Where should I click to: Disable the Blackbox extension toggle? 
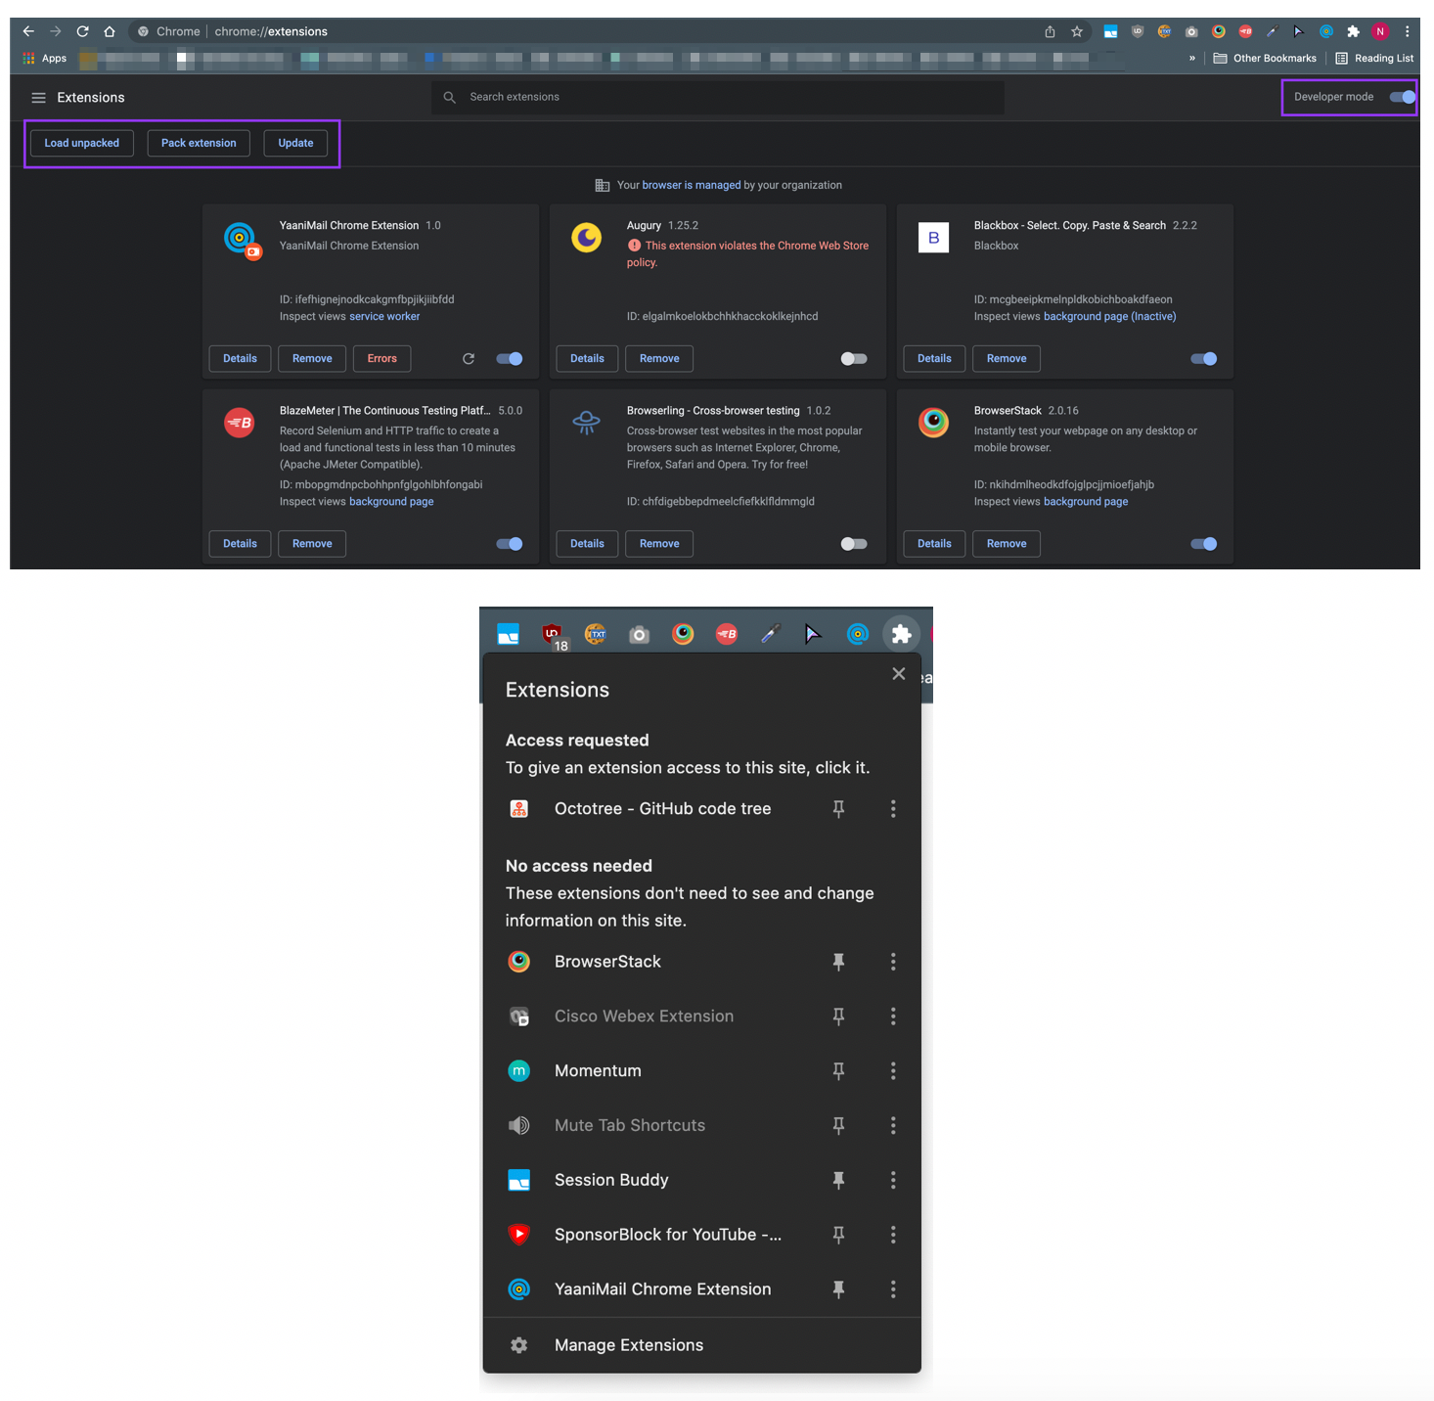(x=1204, y=359)
